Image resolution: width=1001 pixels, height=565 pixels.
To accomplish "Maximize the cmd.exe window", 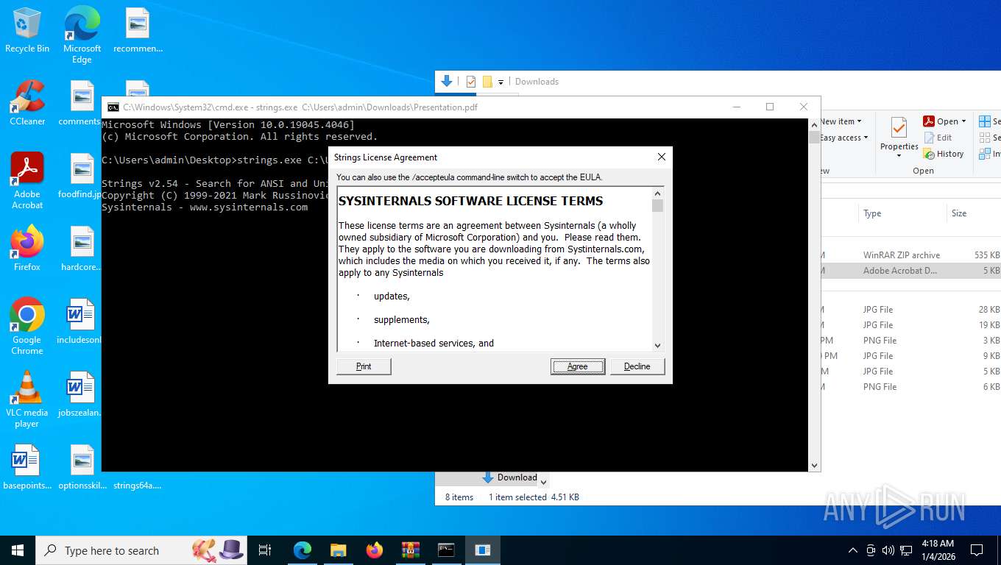I will (x=770, y=107).
